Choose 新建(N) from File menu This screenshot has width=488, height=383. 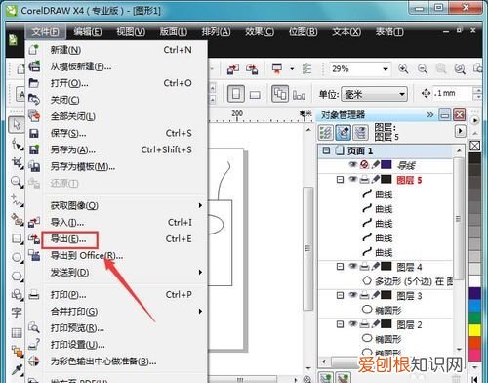(116, 50)
